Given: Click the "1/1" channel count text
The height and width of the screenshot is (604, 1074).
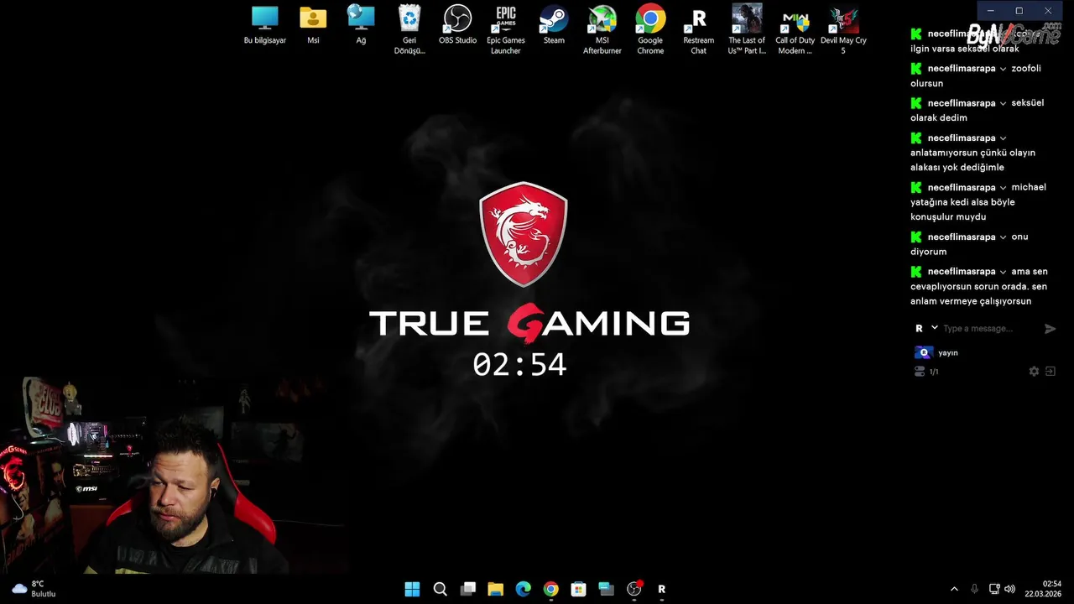Looking at the screenshot, I should [934, 372].
